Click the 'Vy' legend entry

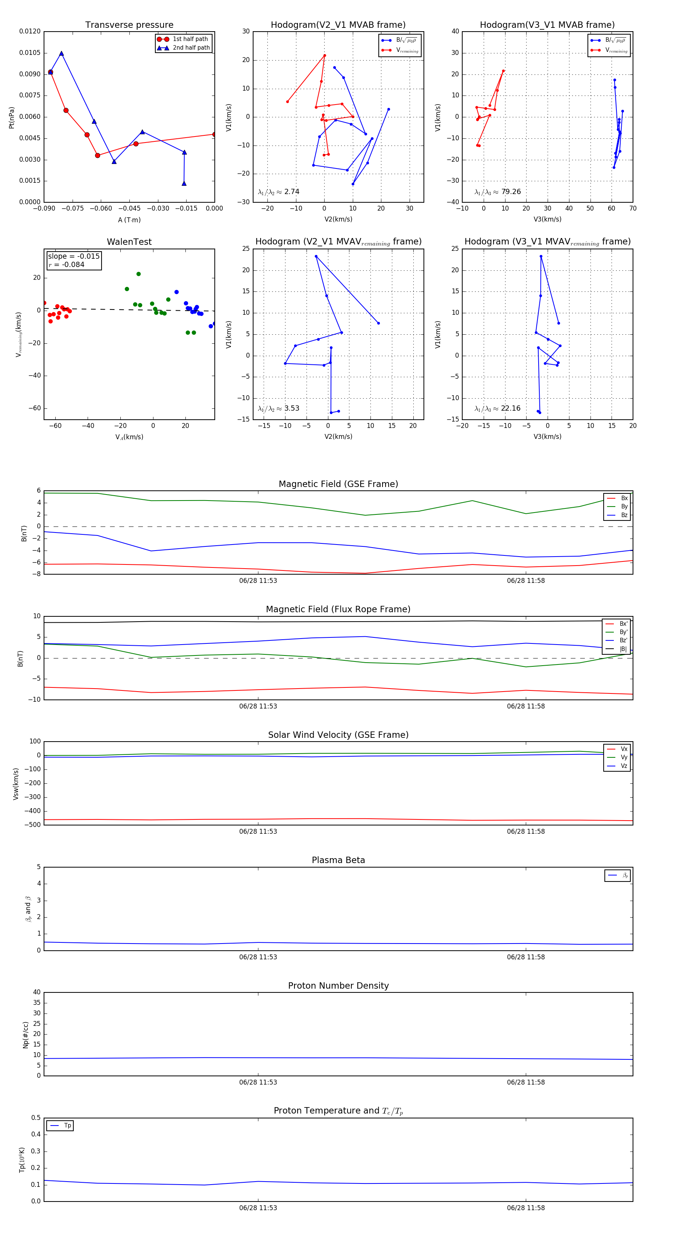(618, 757)
